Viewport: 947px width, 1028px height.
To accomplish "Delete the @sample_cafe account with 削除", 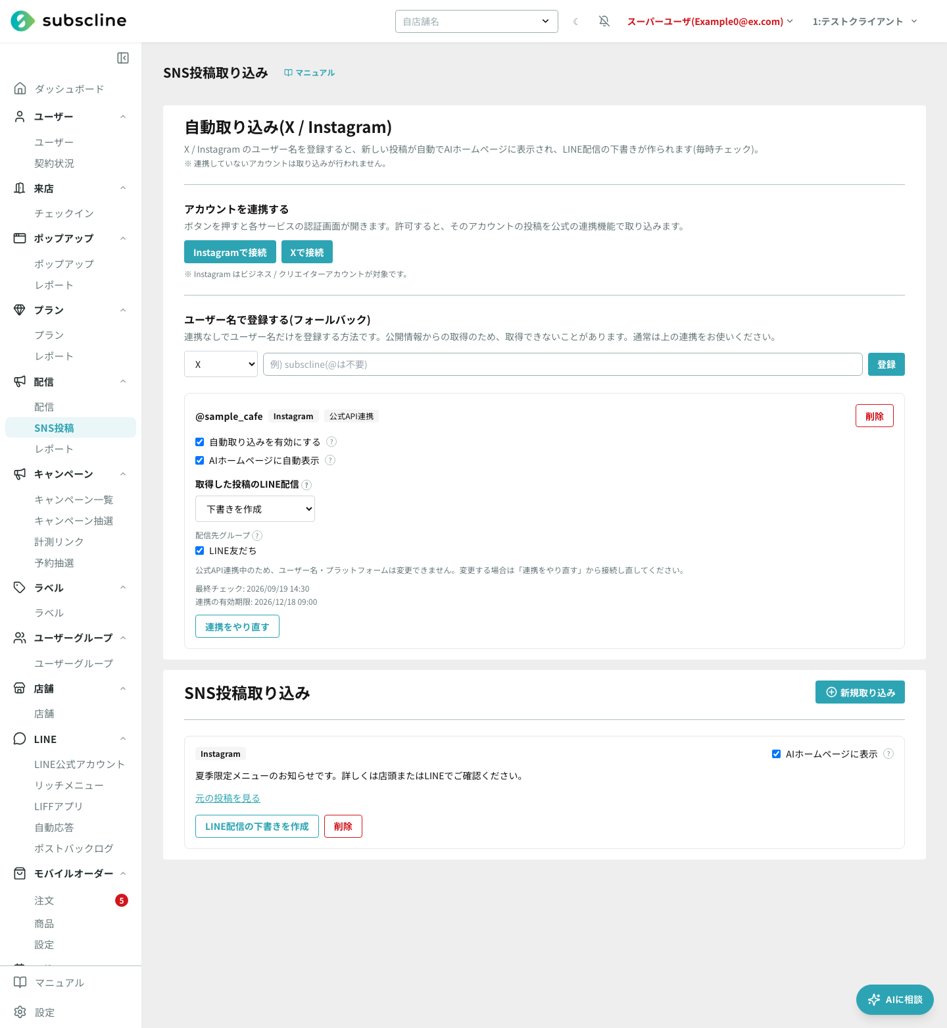I will tap(875, 416).
